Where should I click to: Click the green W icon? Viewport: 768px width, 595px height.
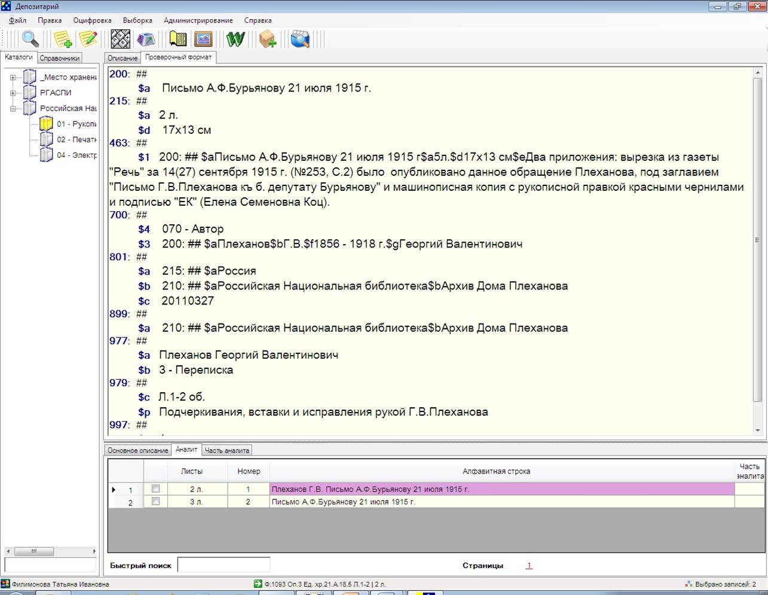235,39
